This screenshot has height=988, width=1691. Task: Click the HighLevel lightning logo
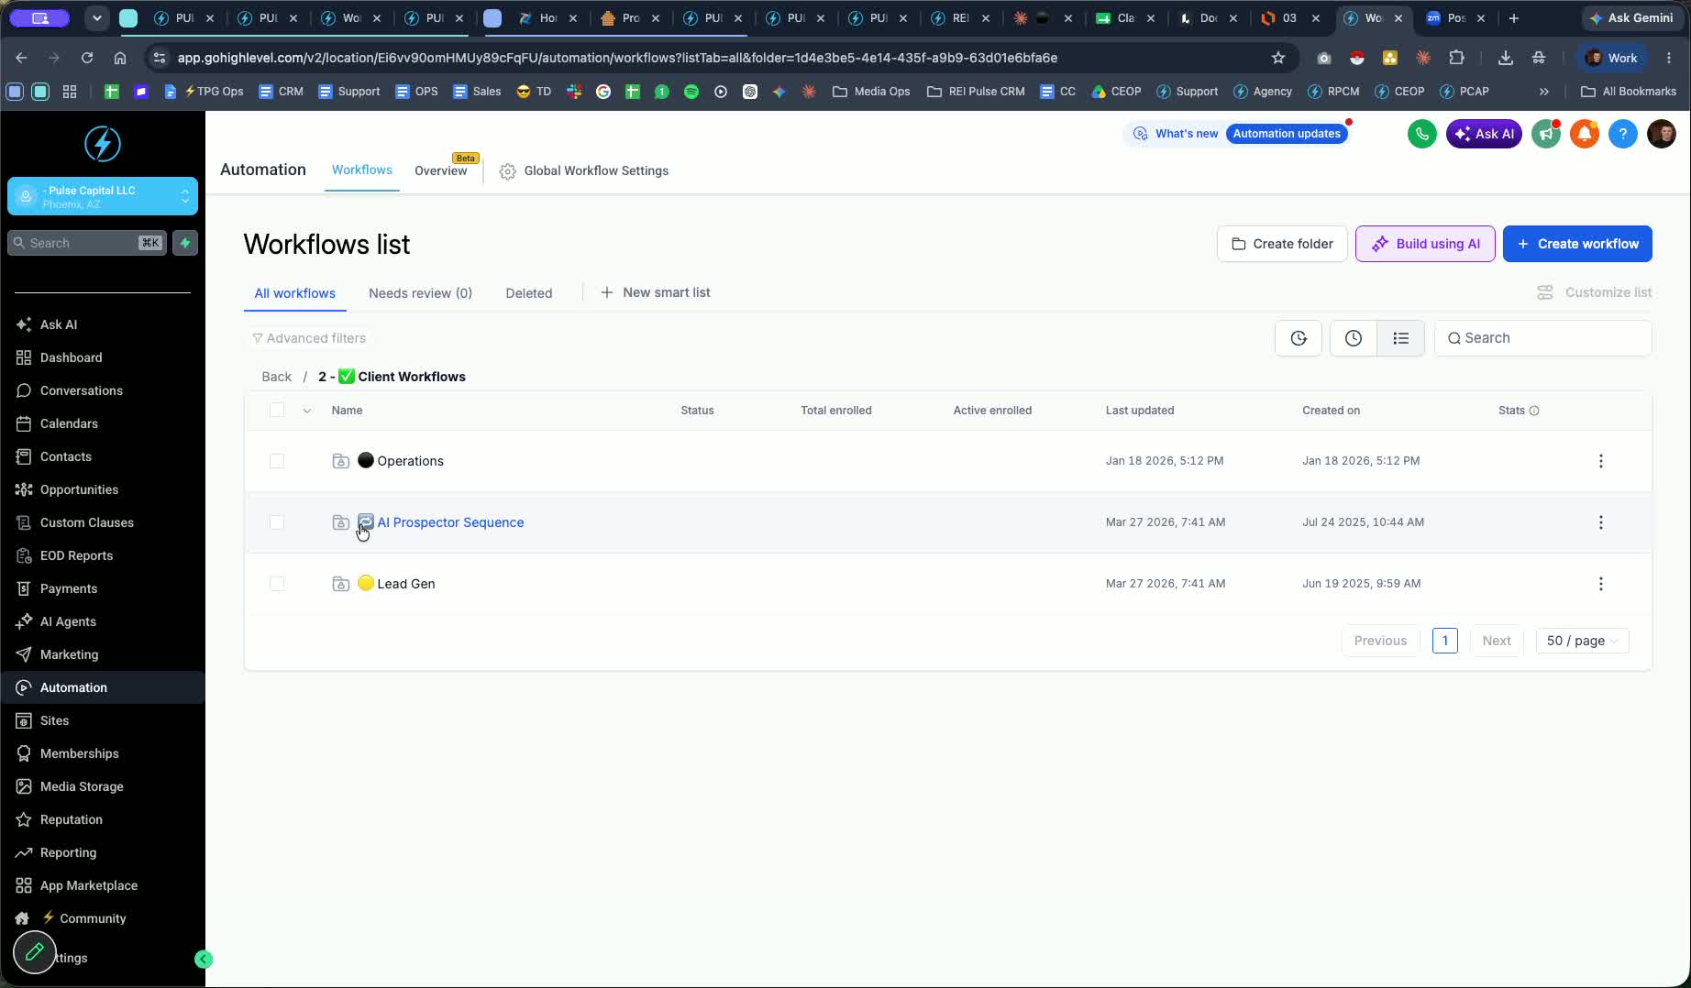coord(103,144)
